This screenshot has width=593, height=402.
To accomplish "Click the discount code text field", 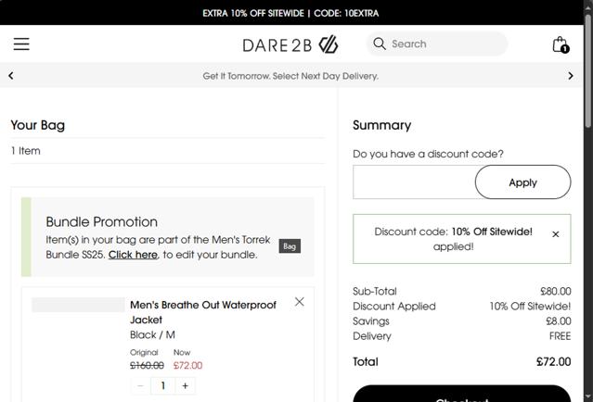I will (x=414, y=182).
